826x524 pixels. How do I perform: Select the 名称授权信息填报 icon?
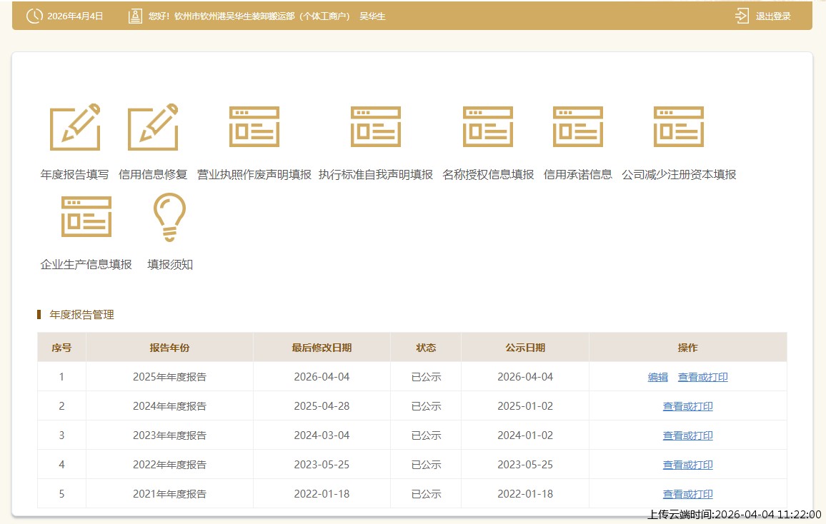[x=488, y=127]
